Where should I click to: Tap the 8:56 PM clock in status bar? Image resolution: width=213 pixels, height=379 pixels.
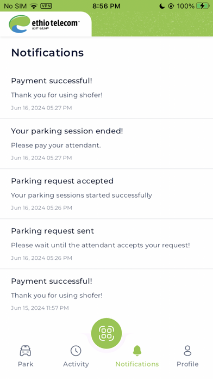(106, 6)
